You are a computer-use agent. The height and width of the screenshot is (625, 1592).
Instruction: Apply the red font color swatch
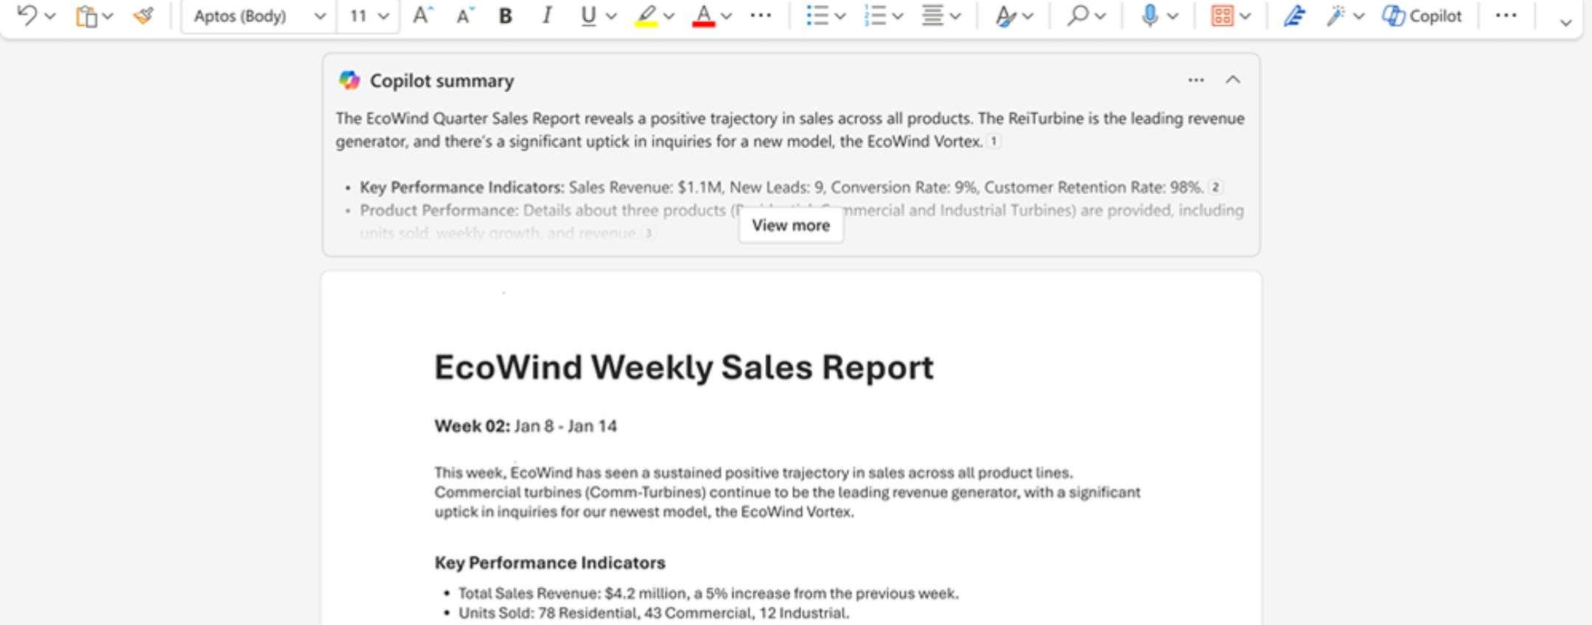704,15
